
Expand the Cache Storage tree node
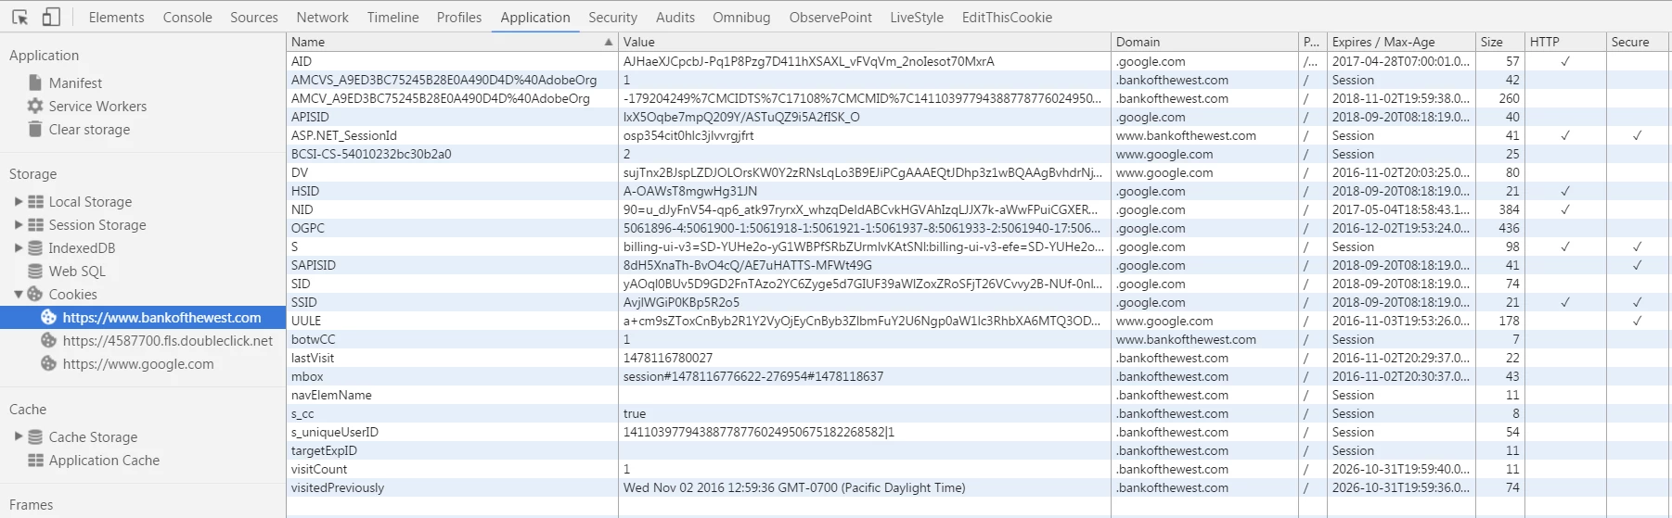pos(19,436)
